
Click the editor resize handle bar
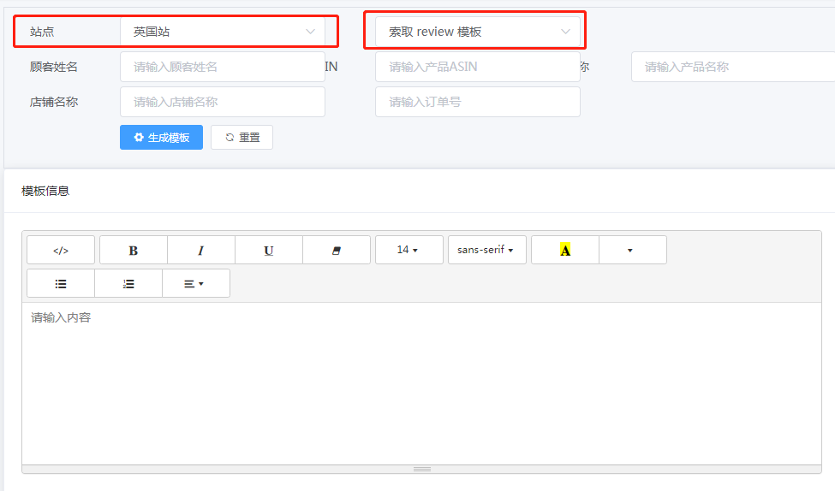click(x=421, y=470)
